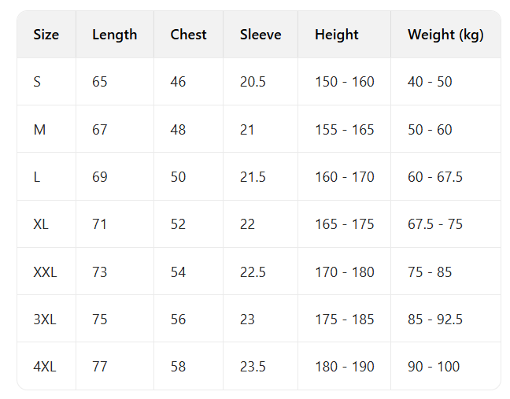This screenshot has height=399, width=510.
Task: Click the XXL size cell
Action: [x=45, y=272]
